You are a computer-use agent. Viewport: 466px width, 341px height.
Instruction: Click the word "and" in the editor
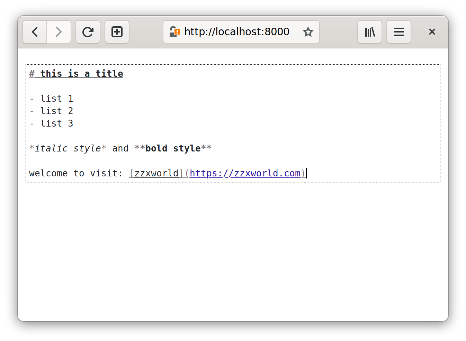[120, 148]
